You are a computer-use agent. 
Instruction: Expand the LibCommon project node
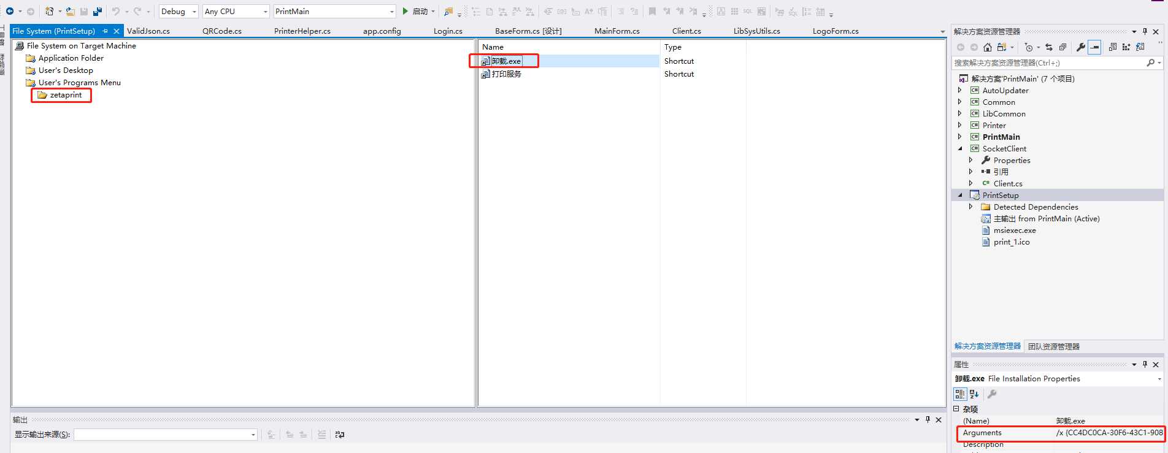(x=960, y=113)
